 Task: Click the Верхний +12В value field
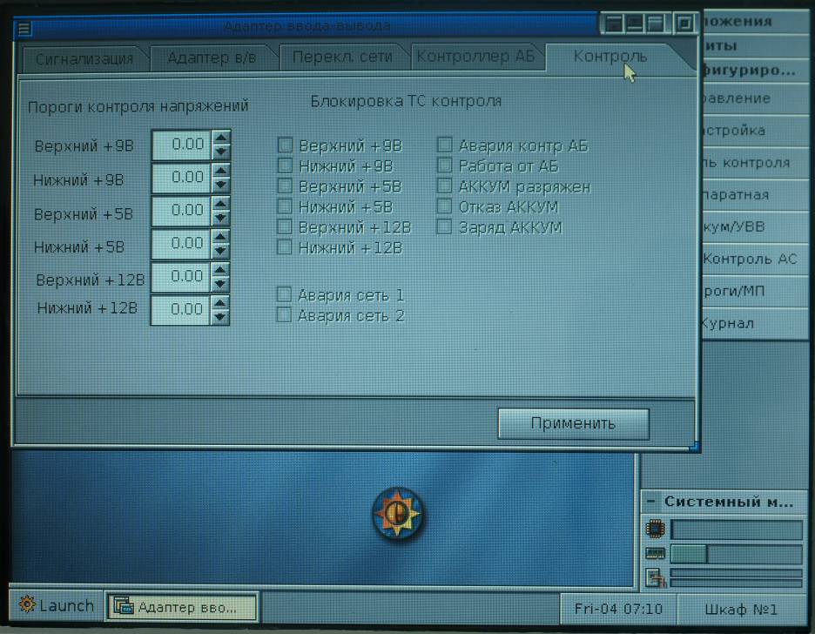pyautogui.click(x=181, y=277)
